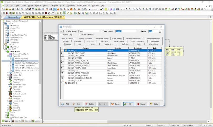
Task: Select OFFICE_LOCATION table in explorer tree
Action: point(27,70)
